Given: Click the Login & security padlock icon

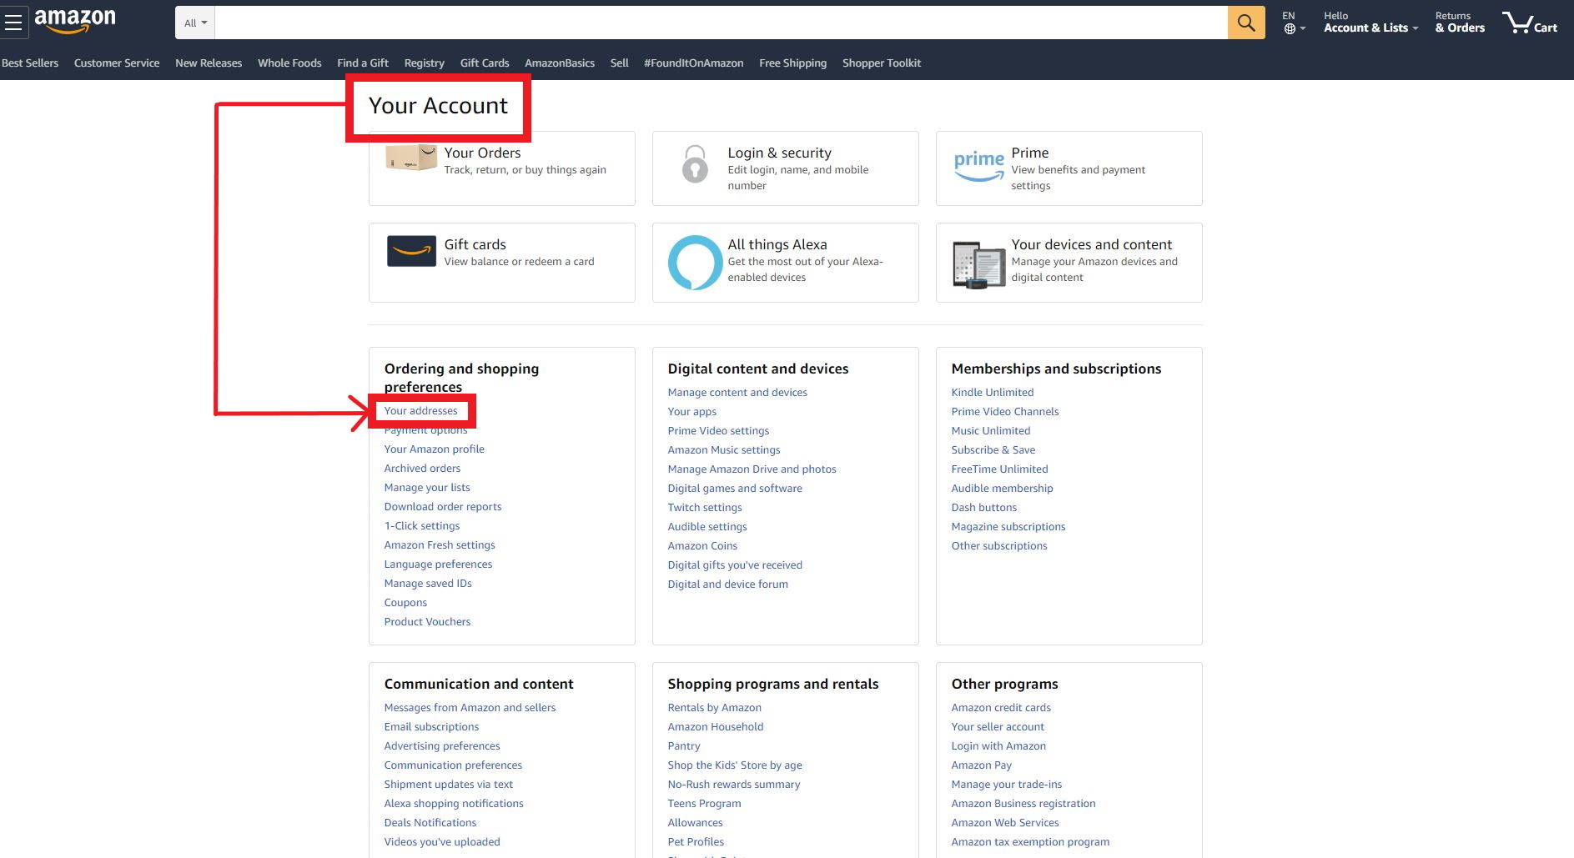Looking at the screenshot, I should pos(695,164).
